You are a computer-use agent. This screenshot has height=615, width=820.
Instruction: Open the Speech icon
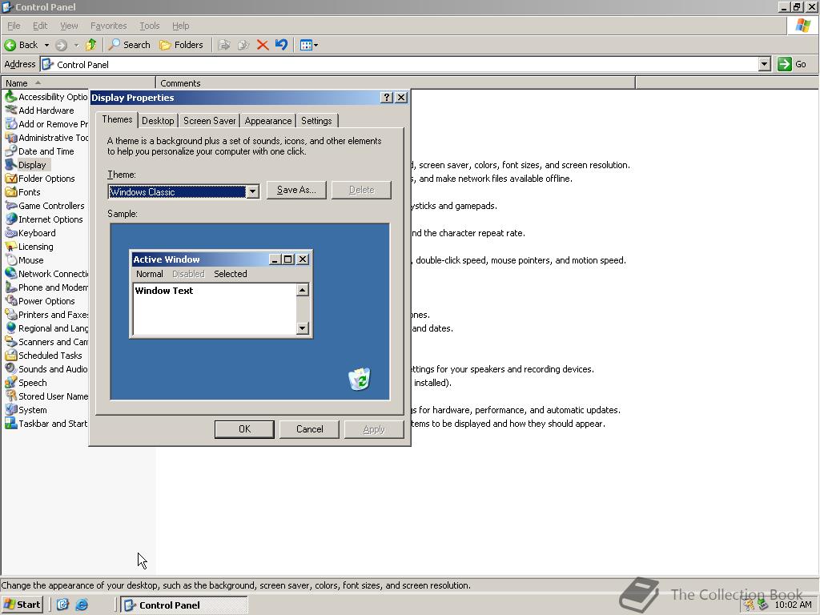[x=11, y=382]
